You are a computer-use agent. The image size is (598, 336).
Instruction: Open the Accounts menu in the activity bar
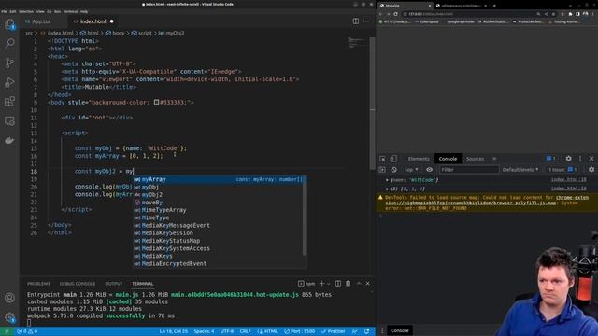click(x=9, y=298)
